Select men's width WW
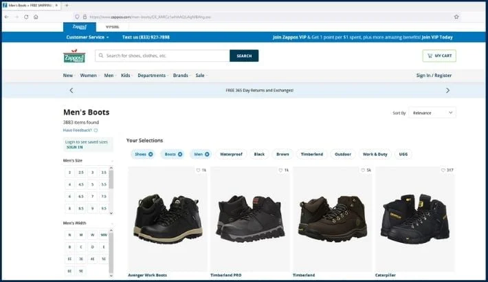 coord(104,235)
